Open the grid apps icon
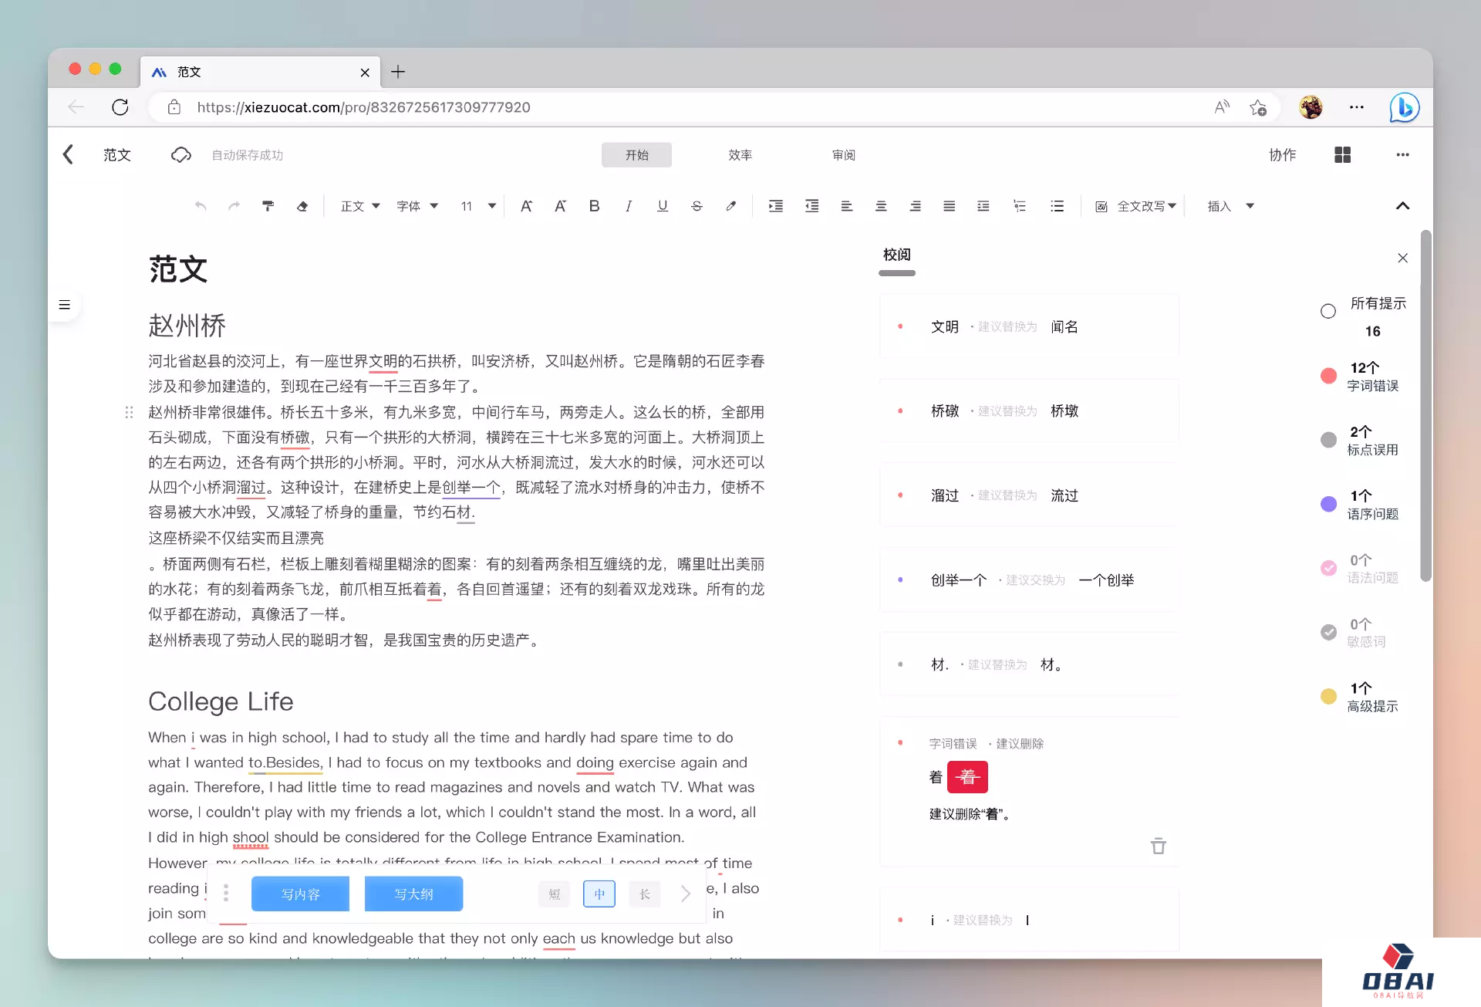Image resolution: width=1481 pixels, height=1007 pixels. (x=1342, y=155)
